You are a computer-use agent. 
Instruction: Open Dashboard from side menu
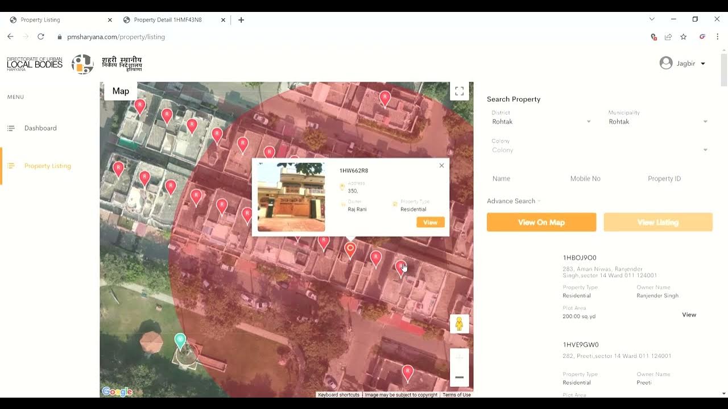tap(40, 128)
